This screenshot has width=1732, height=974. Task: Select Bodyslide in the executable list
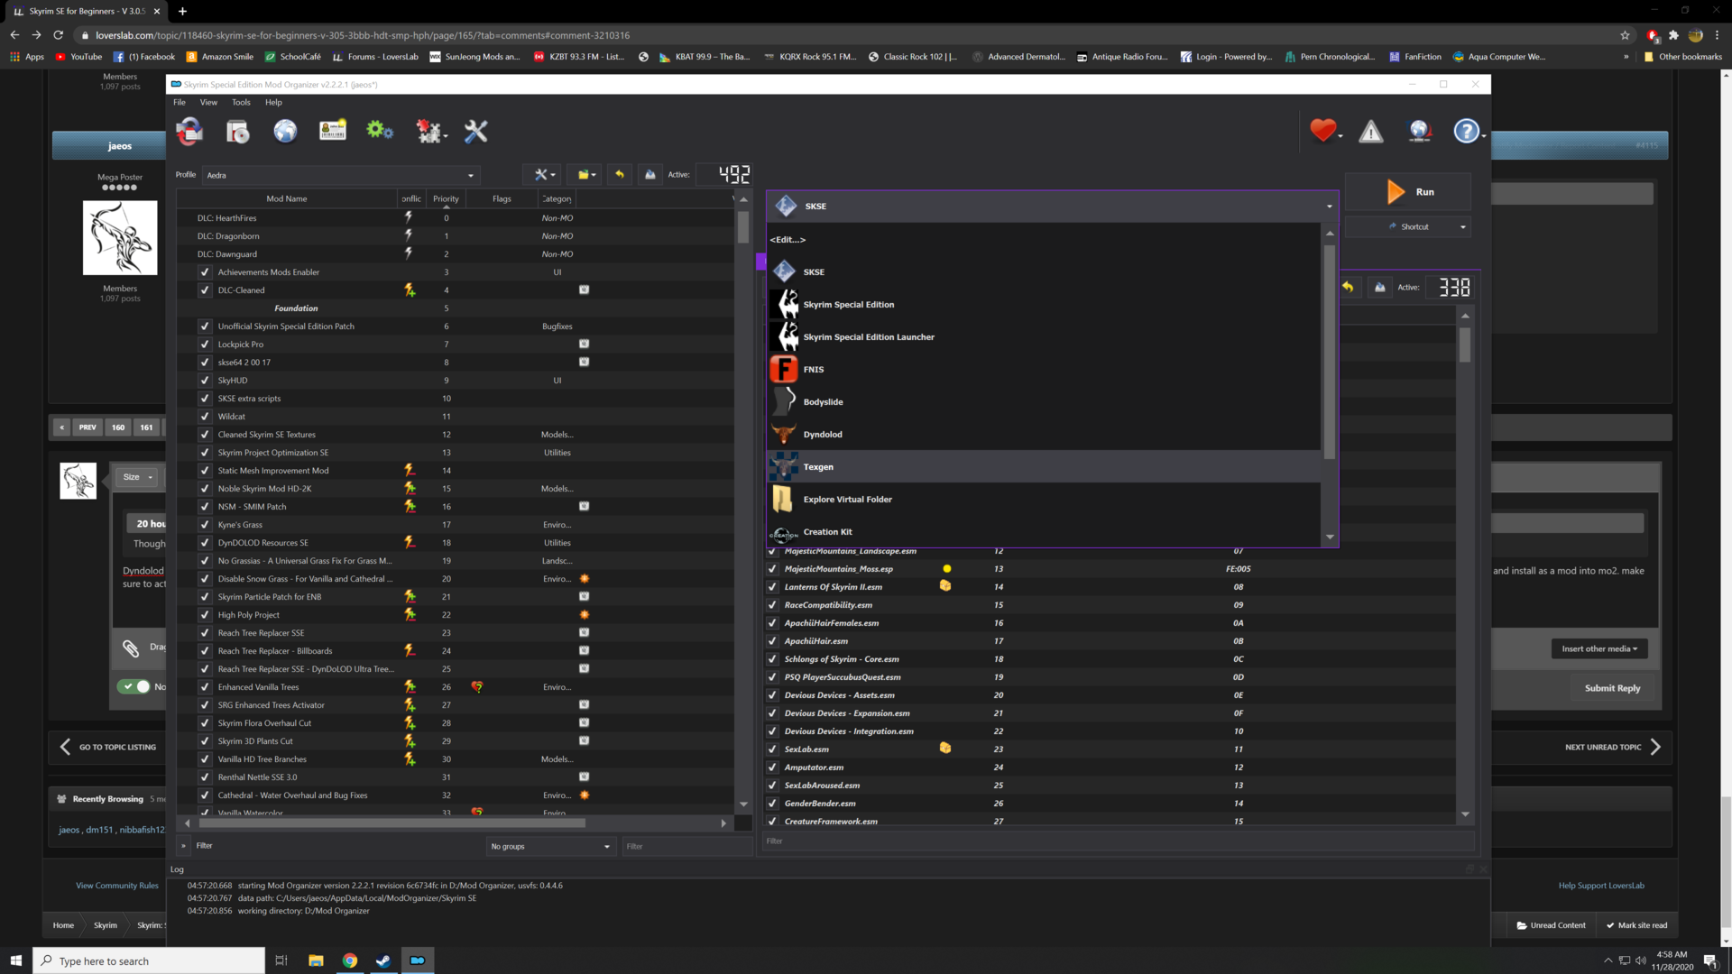pyautogui.click(x=1044, y=401)
